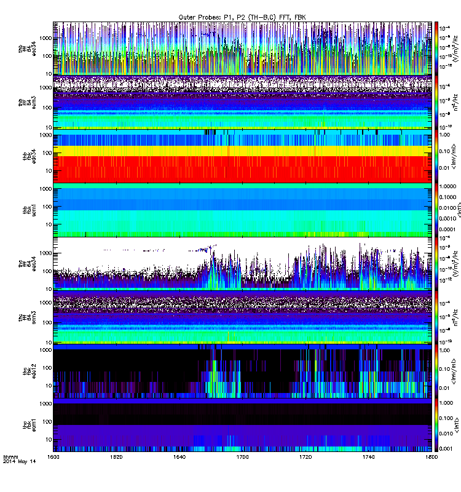Click the '<|mV/m|>' unit label of thc edc12

click(454, 371)
